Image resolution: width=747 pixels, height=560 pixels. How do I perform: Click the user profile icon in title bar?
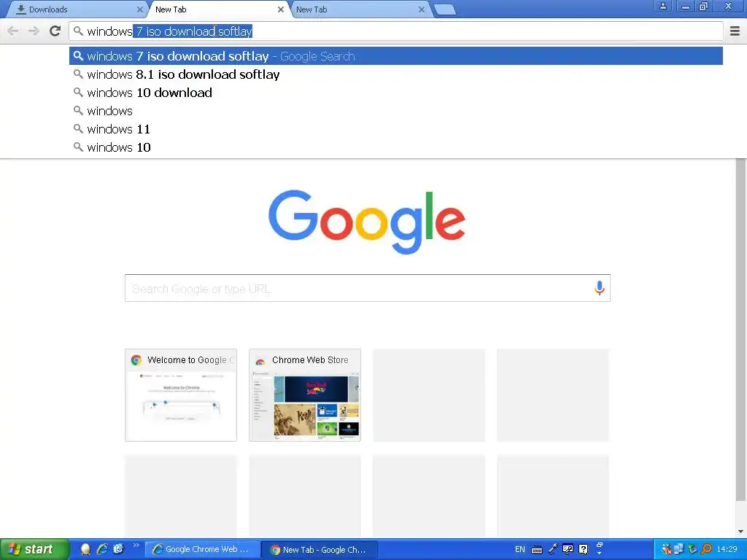tap(662, 6)
